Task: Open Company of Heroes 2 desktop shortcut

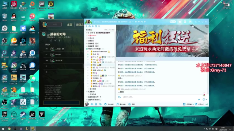Action: [41, 5]
